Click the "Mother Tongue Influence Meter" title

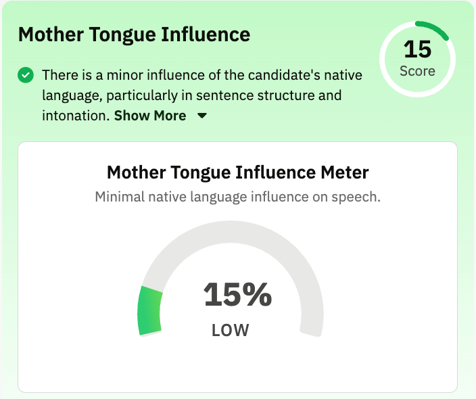coord(238,172)
